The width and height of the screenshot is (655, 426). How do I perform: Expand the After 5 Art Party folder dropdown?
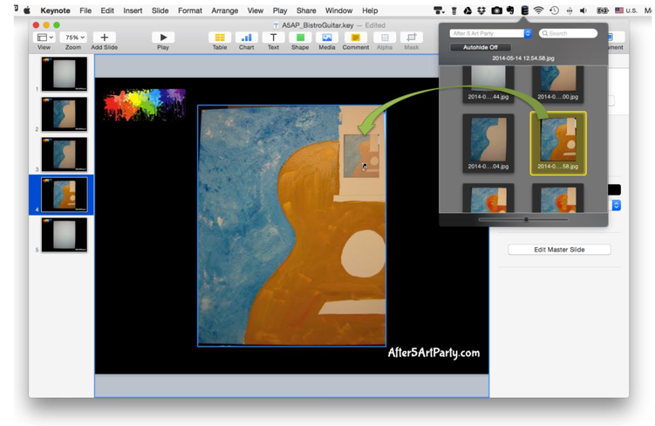tap(490, 33)
